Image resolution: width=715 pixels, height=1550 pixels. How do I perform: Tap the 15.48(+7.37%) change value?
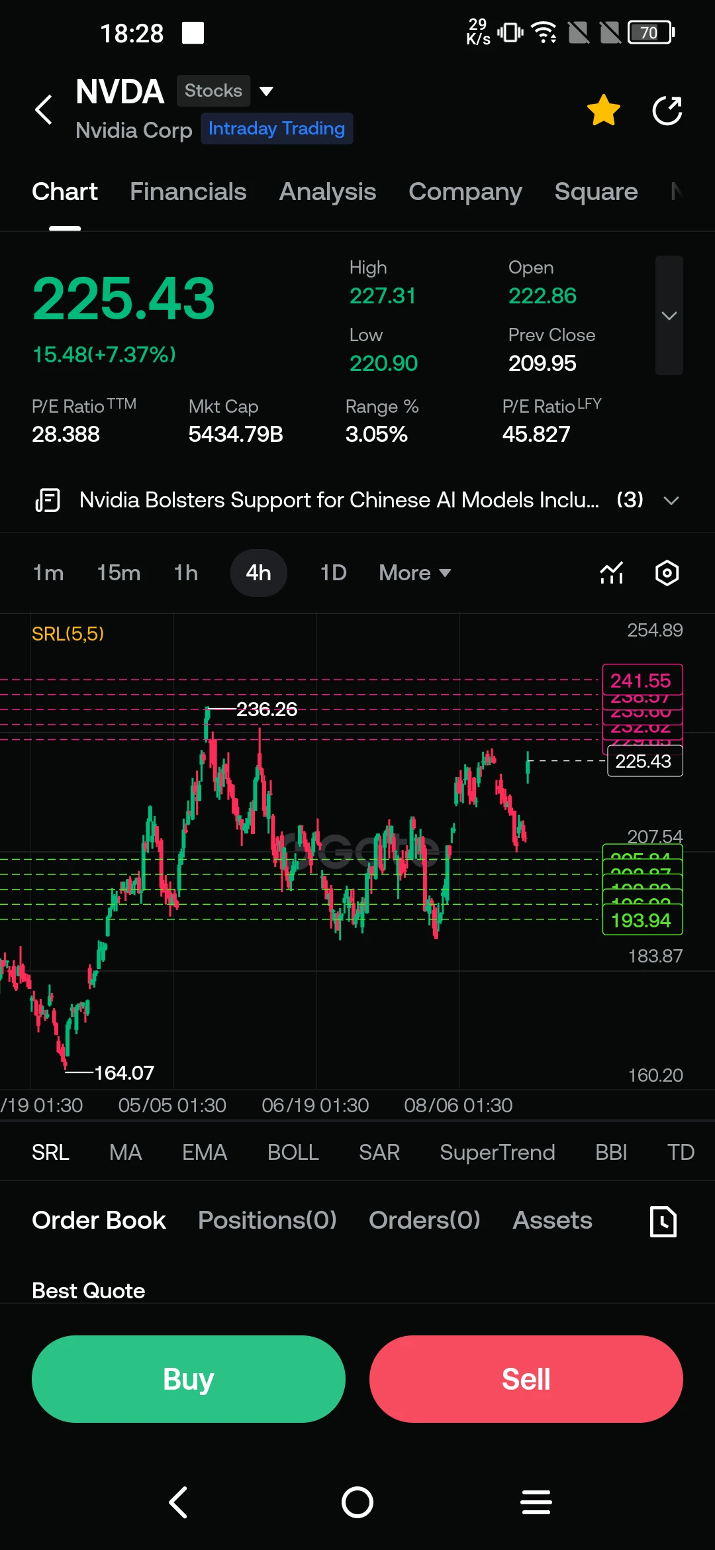[105, 354]
